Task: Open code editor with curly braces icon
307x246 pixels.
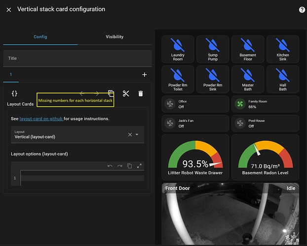Action: 14,93
